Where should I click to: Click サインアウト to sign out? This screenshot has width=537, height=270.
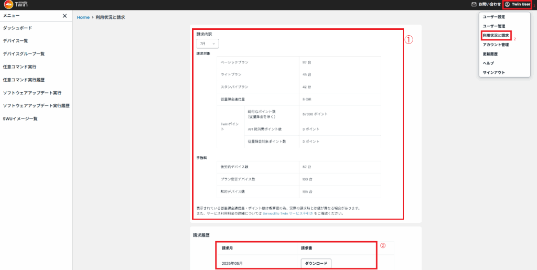coord(493,72)
